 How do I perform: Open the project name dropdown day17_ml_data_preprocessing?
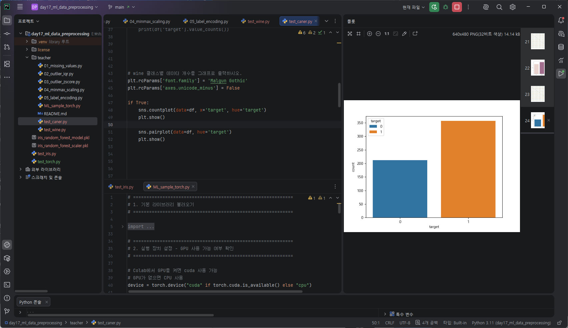tap(65, 7)
